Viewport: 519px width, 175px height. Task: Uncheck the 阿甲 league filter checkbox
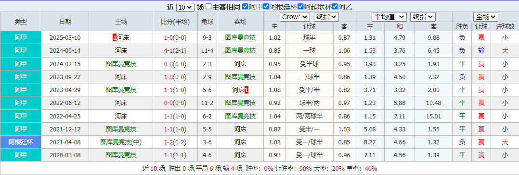[x=245, y=7]
